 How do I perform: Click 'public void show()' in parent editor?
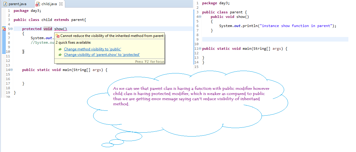230,17
